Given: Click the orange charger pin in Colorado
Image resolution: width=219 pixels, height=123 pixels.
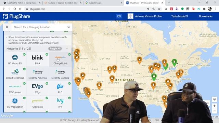Looking at the screenshot, I should point(112,79).
